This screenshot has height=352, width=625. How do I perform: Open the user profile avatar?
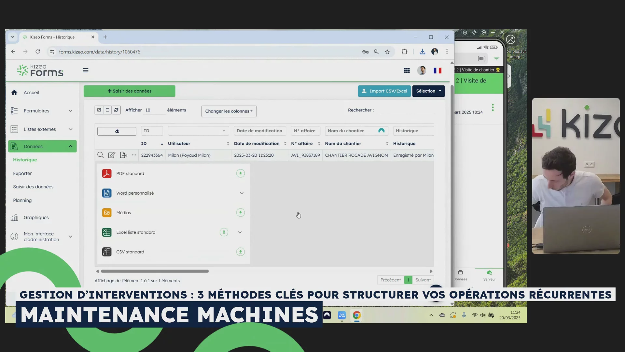tap(422, 70)
